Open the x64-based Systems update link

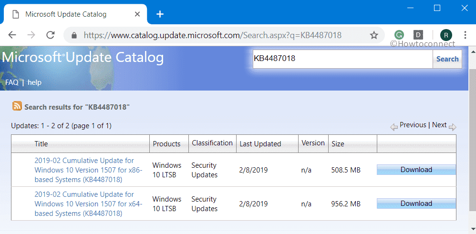(x=88, y=203)
